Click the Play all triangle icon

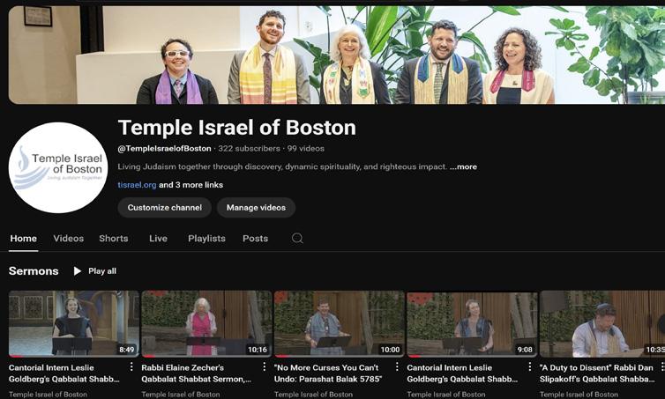tap(78, 271)
